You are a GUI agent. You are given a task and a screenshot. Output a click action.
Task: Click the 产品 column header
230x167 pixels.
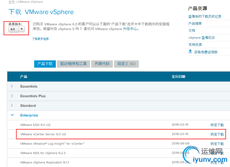click(x=23, y=77)
